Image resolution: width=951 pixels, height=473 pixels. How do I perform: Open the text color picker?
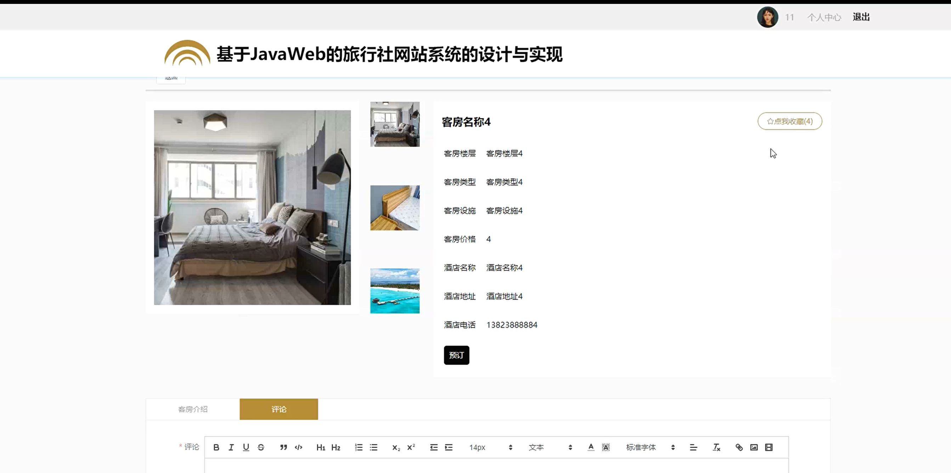[591, 447]
